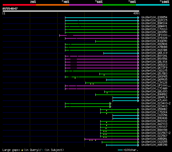This screenshot has width=172, height=152.
Task: Pick the UniRef100_B5X556 hit name
Action: 154,59
